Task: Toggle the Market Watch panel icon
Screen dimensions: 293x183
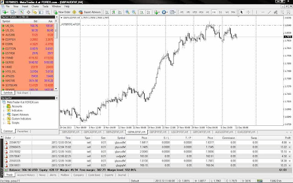Action: pyautogui.click(x=22, y=12)
